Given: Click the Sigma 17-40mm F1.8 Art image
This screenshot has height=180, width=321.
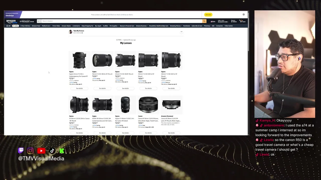Looking at the screenshot, I should pyautogui.click(x=125, y=105).
